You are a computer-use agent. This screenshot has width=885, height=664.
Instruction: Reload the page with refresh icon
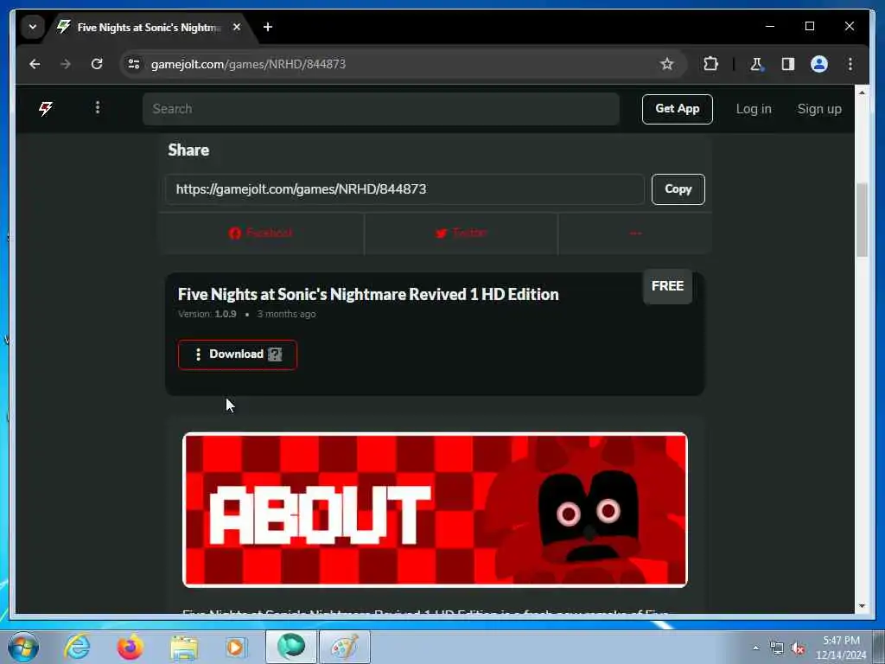click(97, 64)
